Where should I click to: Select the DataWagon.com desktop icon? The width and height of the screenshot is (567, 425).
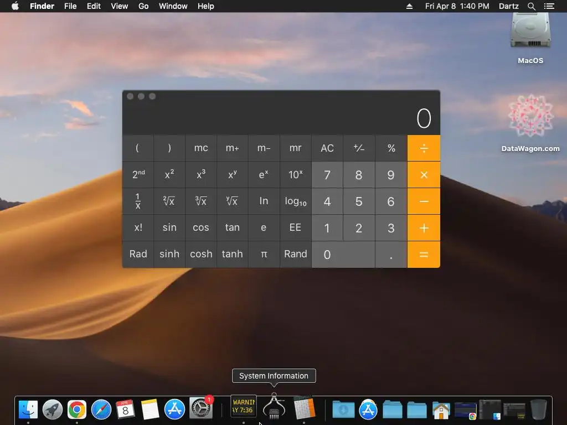pos(530,123)
